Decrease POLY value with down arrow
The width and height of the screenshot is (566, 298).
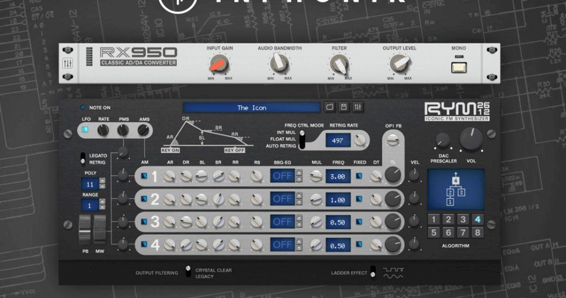pyautogui.click(x=102, y=187)
